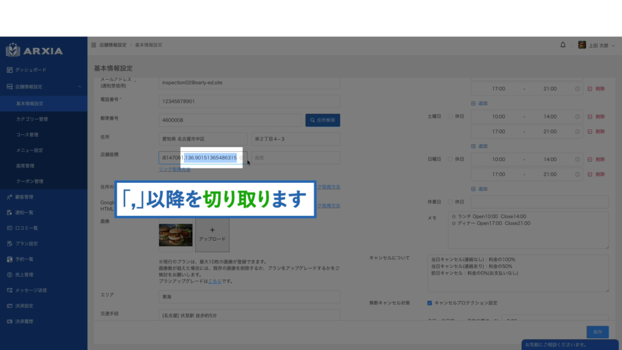Toggle the 土曜日 休日 checkbox
Image resolution: width=622 pixels, height=350 pixels.
click(450, 116)
